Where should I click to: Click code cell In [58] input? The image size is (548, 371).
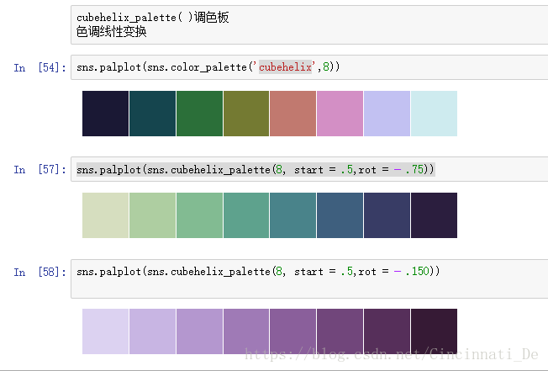(309, 278)
